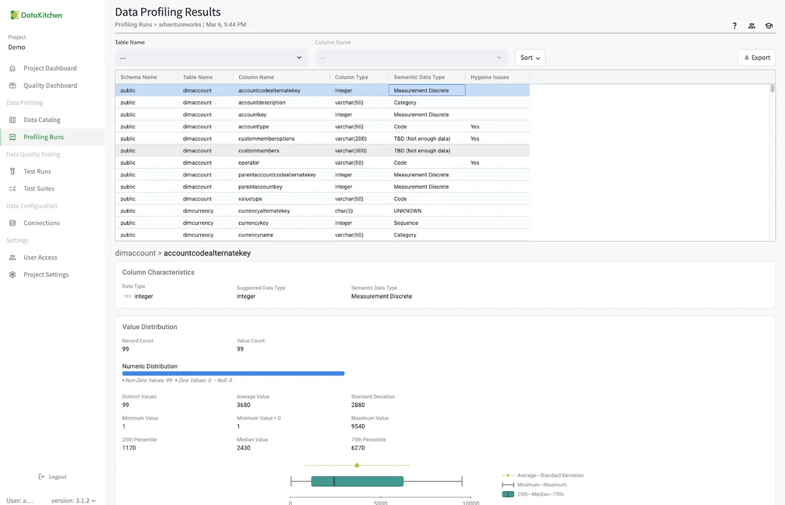Image resolution: width=785 pixels, height=505 pixels.
Task: Click the blue Numeric Distribution bar
Action: point(233,374)
